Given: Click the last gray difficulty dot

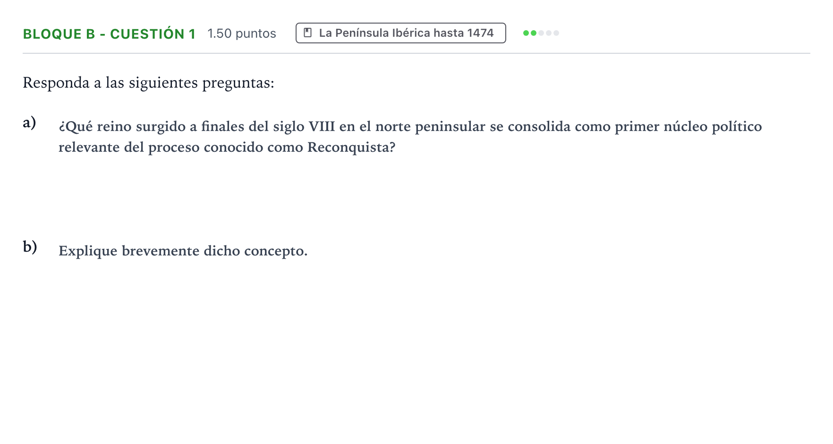Looking at the screenshot, I should (556, 33).
